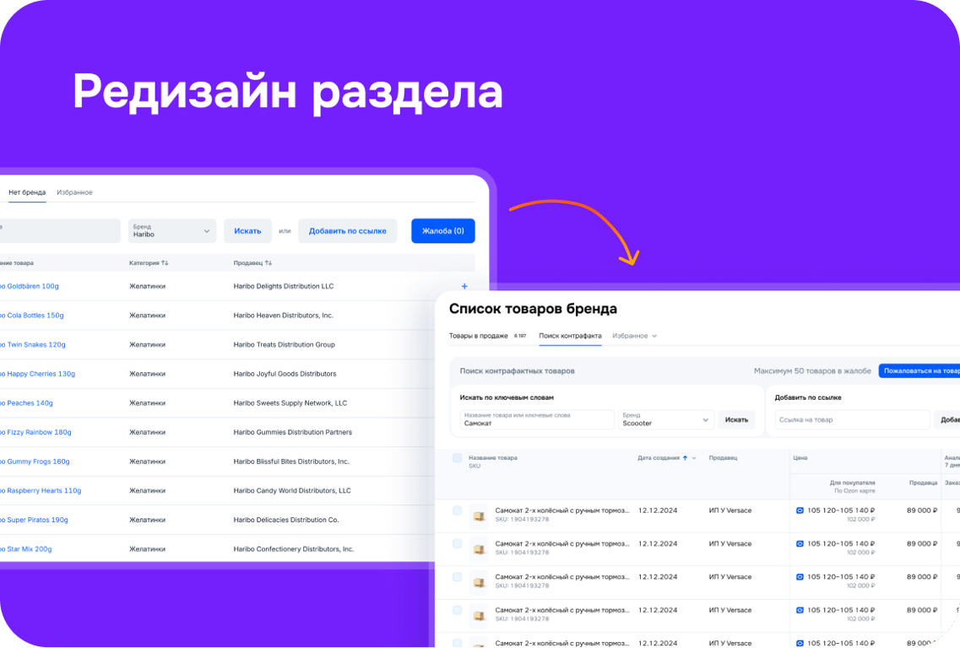Focus the Ссылка на товар input field
This screenshot has width=960, height=648.
click(852, 419)
